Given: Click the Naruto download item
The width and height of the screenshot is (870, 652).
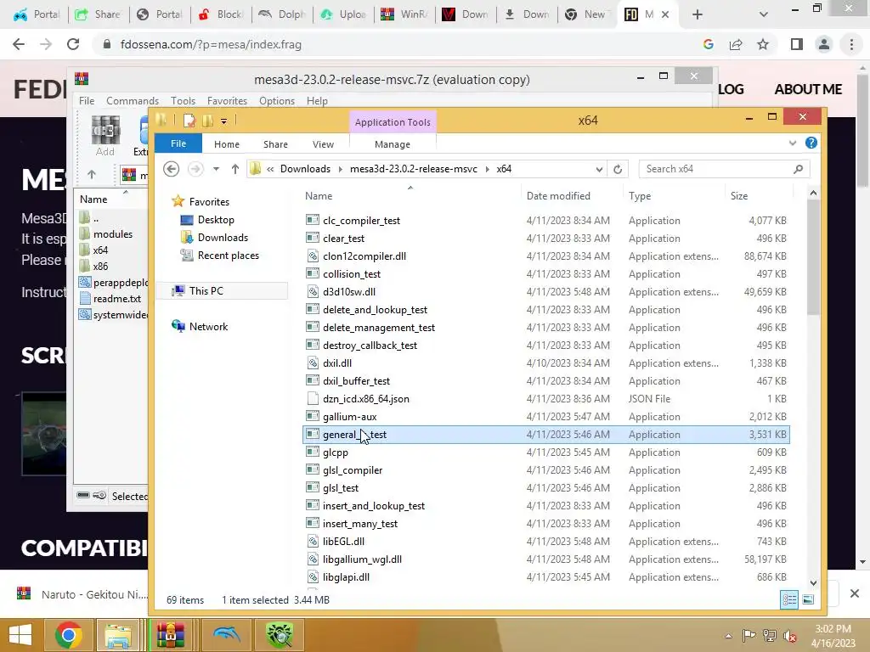Looking at the screenshot, I should pos(83,594).
